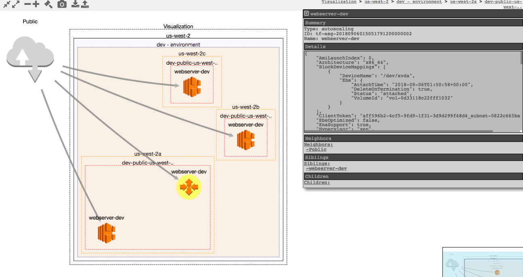523x277 pixels.
Task: Click the Public label above cloud
Action: coord(30,21)
